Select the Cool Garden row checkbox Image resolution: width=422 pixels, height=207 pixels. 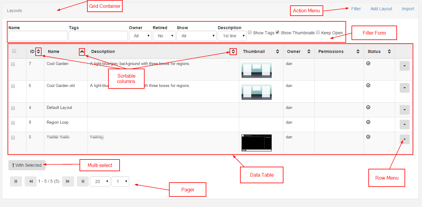13,64
